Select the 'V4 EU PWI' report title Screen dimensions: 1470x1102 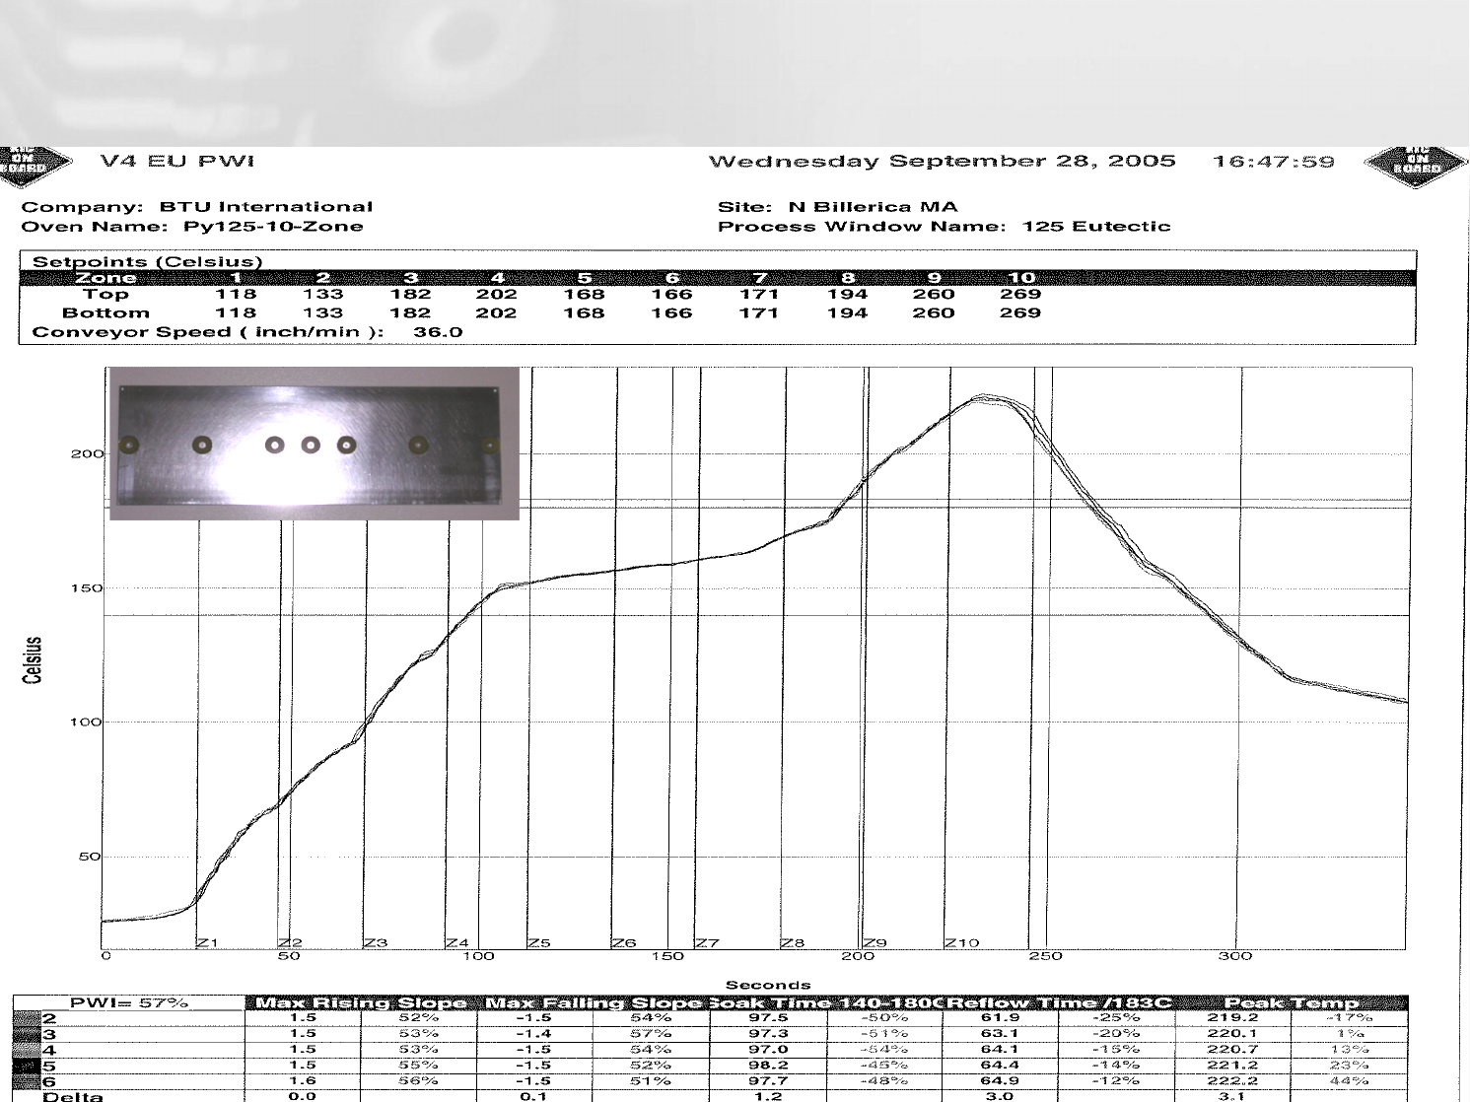[177, 161]
